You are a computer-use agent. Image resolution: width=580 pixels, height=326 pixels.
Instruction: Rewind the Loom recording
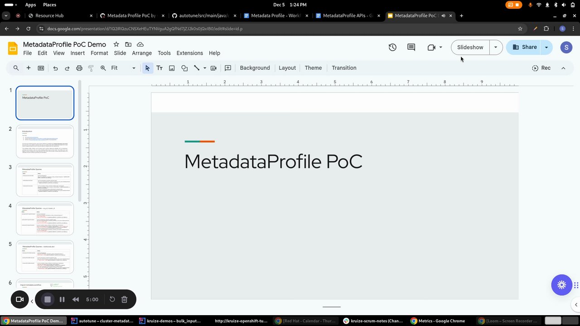tap(76, 299)
